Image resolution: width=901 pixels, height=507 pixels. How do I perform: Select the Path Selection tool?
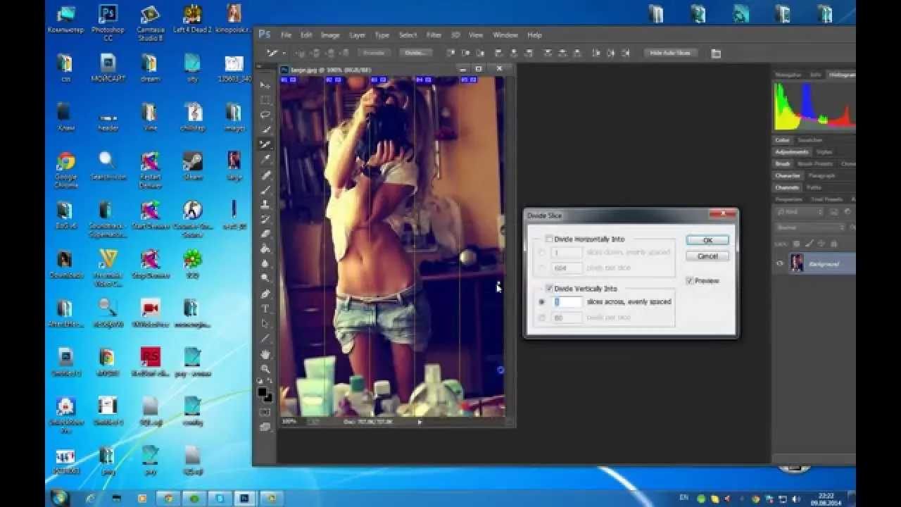point(265,324)
